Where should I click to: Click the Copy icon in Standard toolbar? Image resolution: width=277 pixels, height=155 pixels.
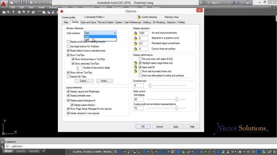44,12
